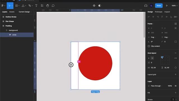
Task: Set auto layout direction to vertical
Action: (149, 58)
